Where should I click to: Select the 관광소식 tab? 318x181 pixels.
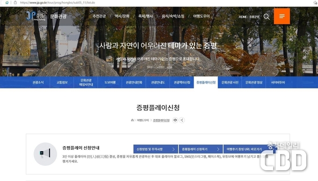tap(38, 82)
